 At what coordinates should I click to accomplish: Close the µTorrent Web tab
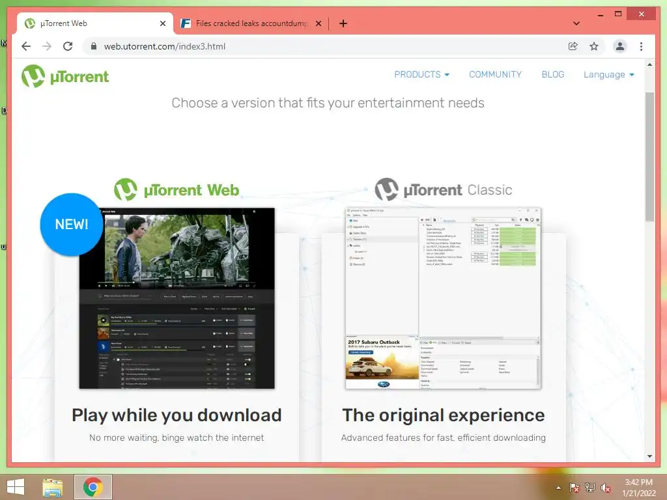[x=162, y=23]
